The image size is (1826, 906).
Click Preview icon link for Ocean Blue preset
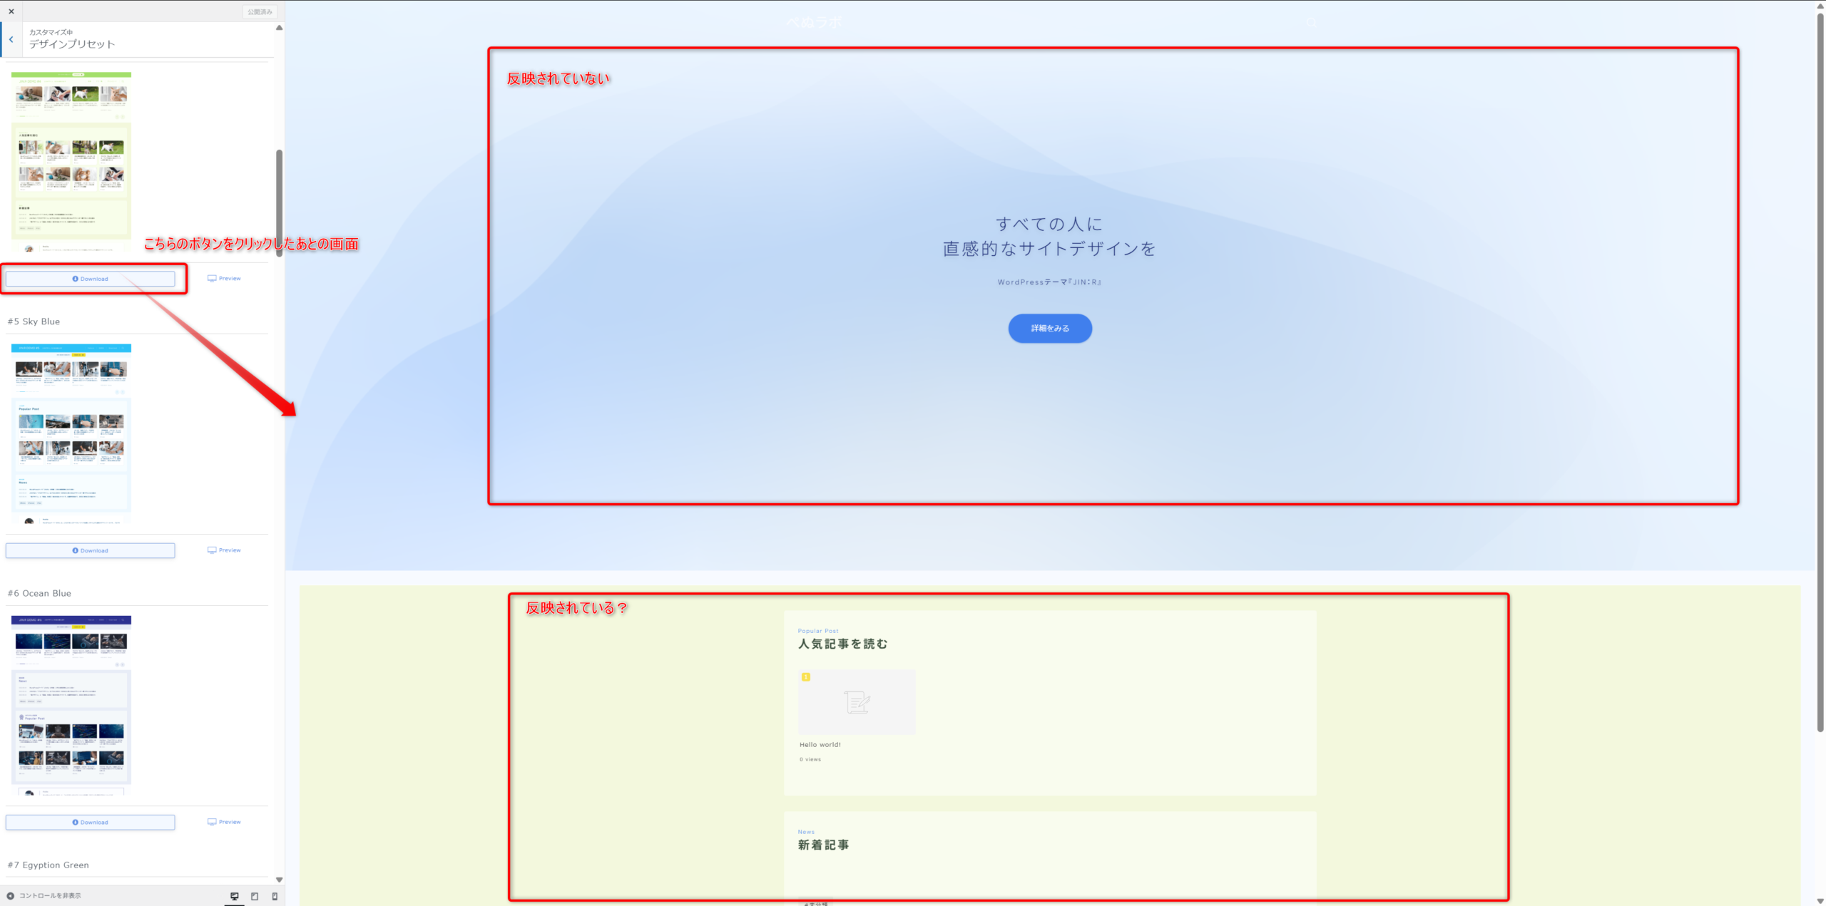coord(224,822)
